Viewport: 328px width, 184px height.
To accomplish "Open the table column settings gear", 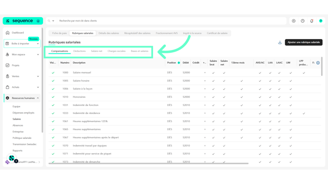I will (318, 63).
